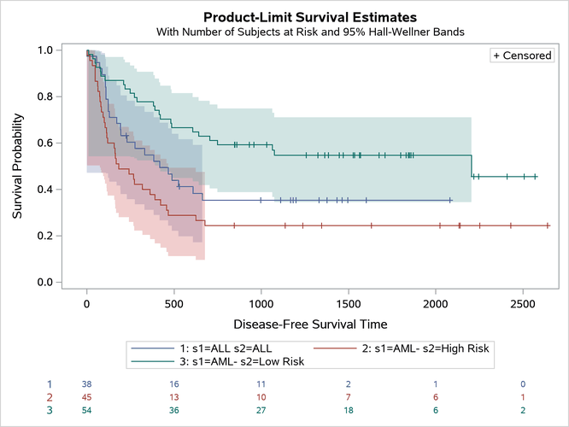Click the 1000 tick label on the x-axis

[x=261, y=304]
